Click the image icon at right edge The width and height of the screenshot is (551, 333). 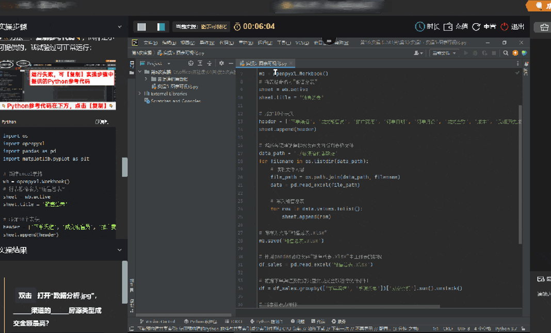(x=541, y=279)
